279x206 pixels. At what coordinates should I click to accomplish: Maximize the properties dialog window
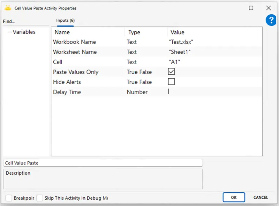coord(251,8)
